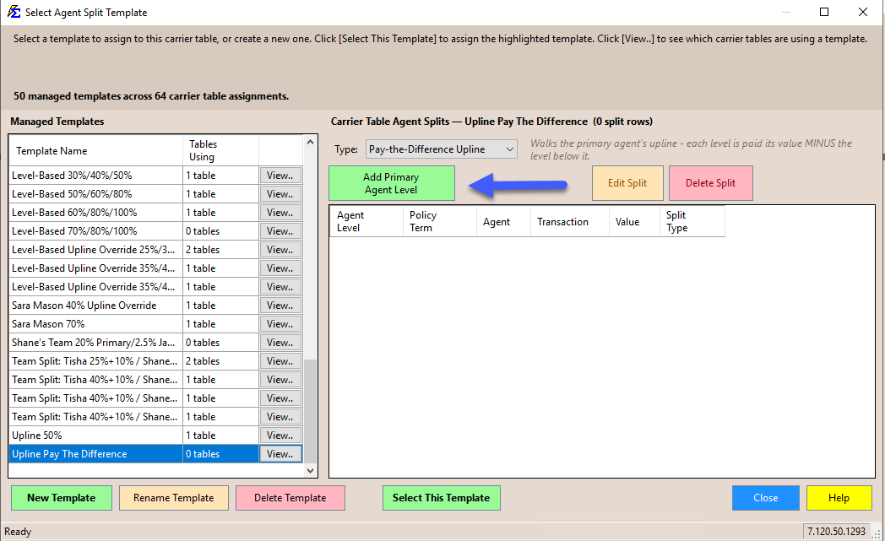Click the Agent Level column header

tap(366, 221)
